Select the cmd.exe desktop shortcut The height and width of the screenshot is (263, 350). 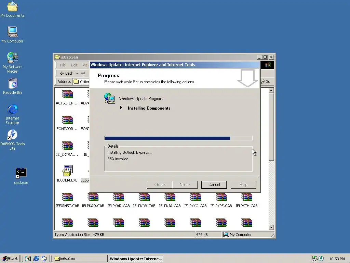pyautogui.click(x=21, y=176)
